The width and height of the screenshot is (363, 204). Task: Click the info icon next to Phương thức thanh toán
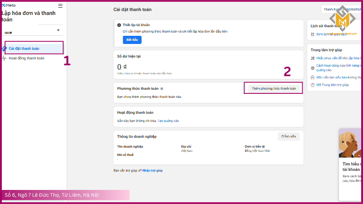tap(162, 89)
